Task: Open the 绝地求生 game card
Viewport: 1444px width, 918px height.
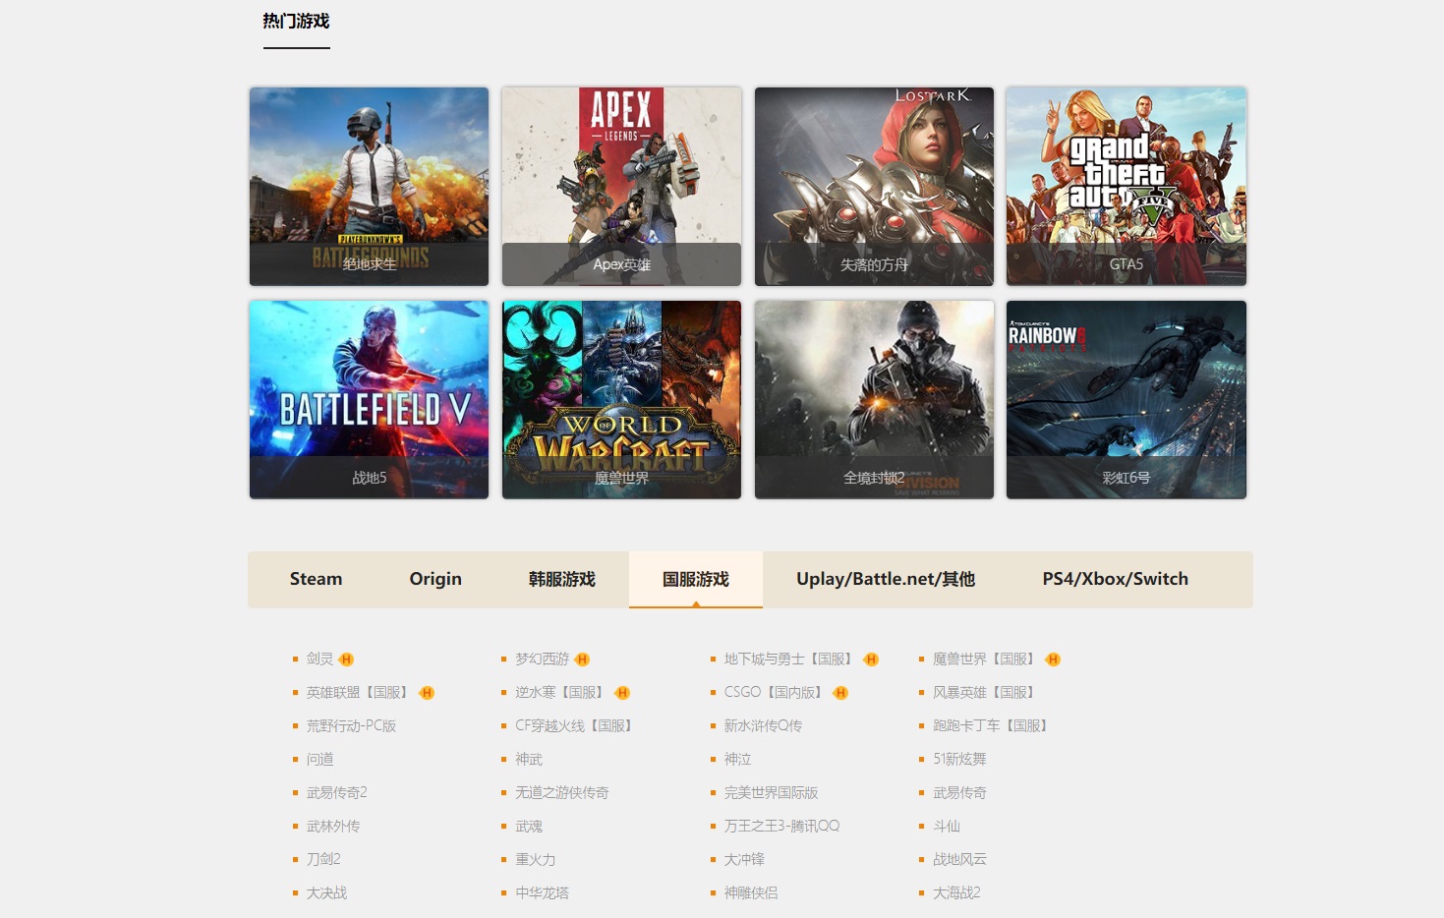Action: (x=369, y=187)
